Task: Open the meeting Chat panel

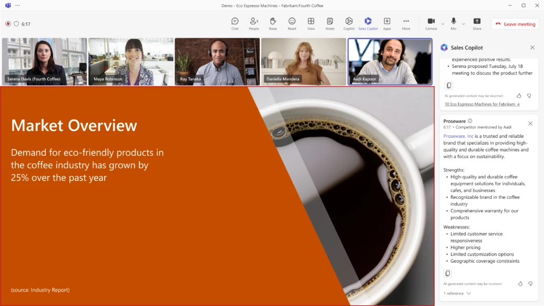Action: pos(235,23)
